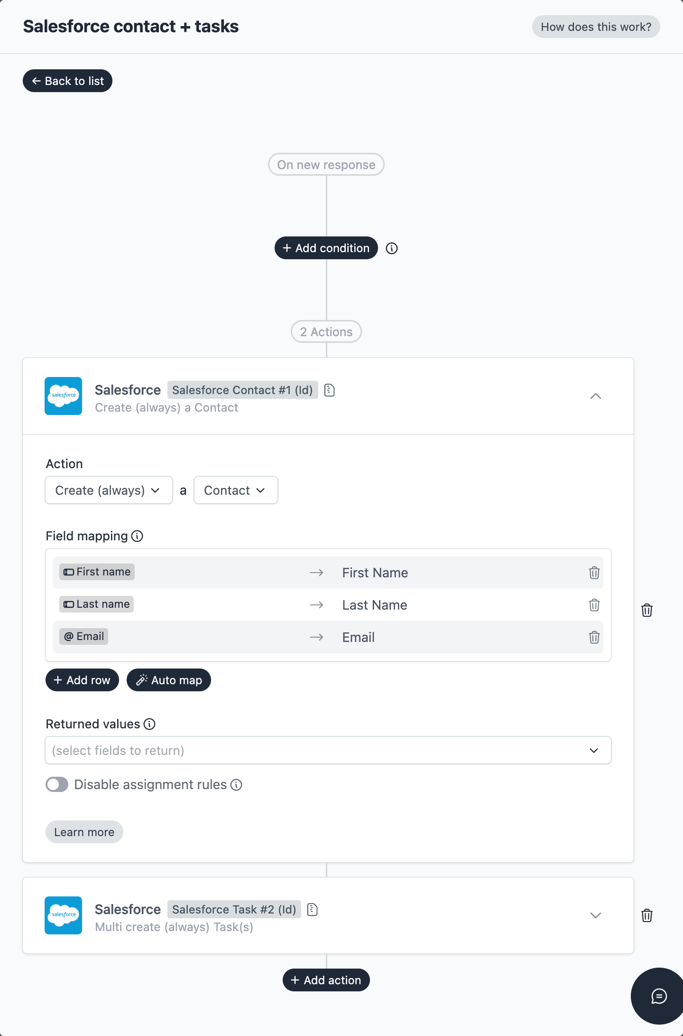Click the Back to list button
This screenshot has height=1036, width=683.
coord(67,81)
